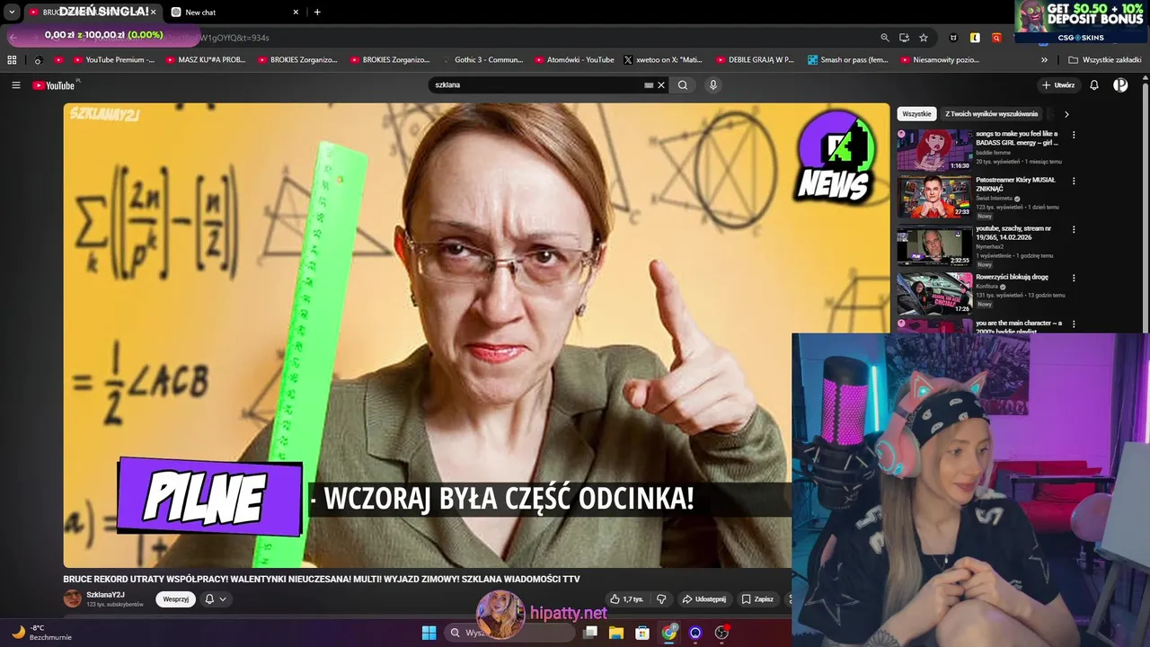The height and width of the screenshot is (647, 1150).
Task: Show more bookmarks with the double chevron
Action: click(1044, 60)
